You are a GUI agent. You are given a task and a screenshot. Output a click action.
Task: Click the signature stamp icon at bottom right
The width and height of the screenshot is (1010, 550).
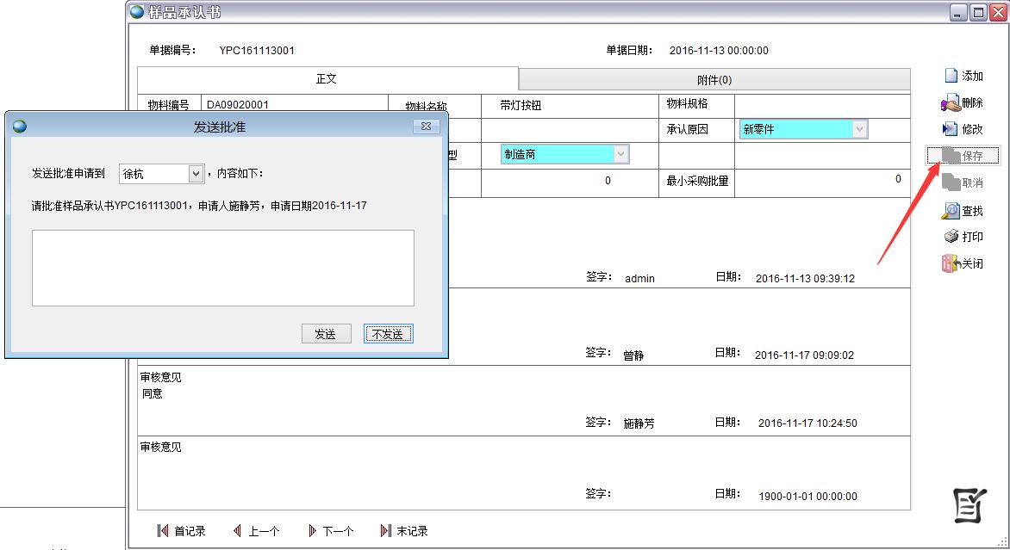969,506
